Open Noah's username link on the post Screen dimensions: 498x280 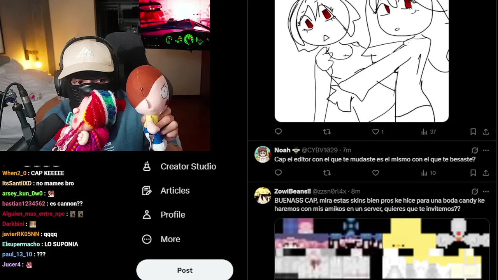319,150
